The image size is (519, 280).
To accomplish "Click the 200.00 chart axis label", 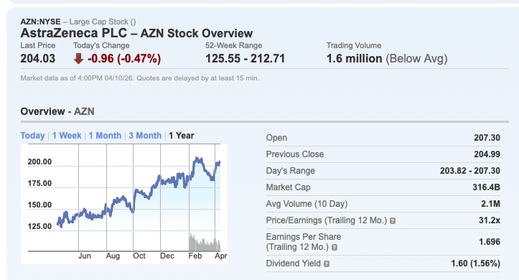I will tap(39, 162).
